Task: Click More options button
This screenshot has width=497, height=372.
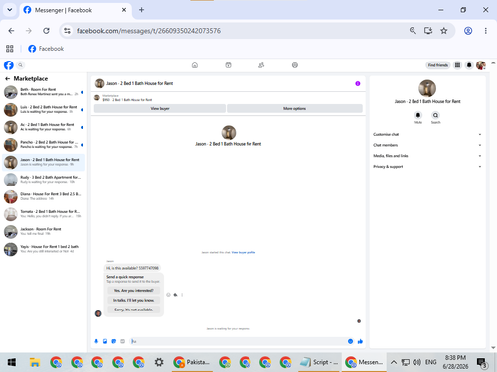Action: pyautogui.click(x=294, y=108)
